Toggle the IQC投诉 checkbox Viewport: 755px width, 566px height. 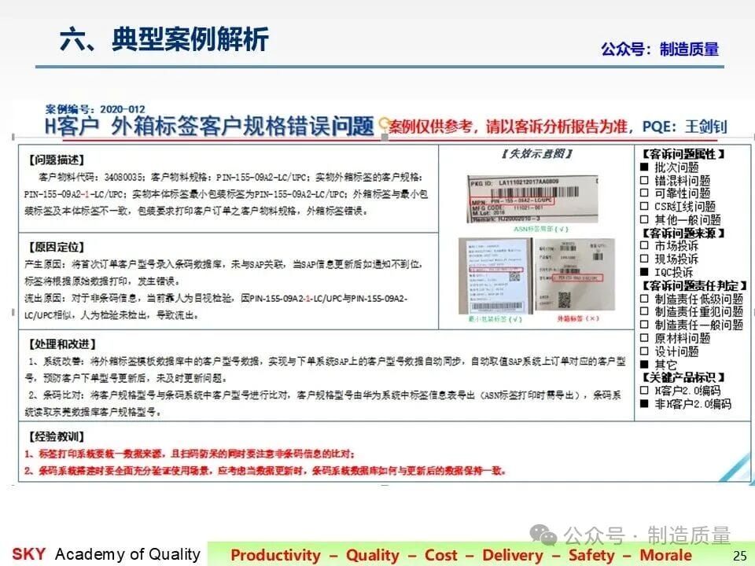point(644,273)
